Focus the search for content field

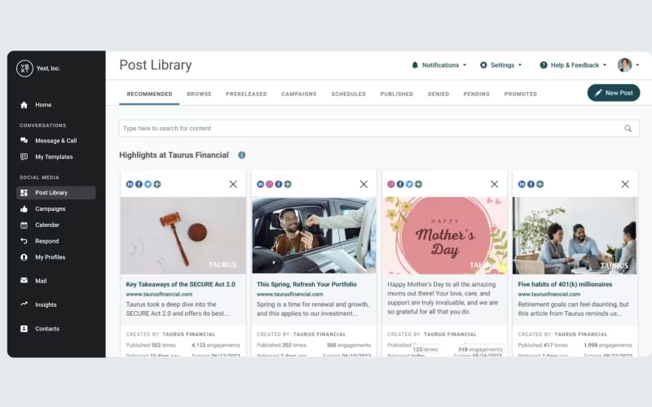click(x=379, y=129)
